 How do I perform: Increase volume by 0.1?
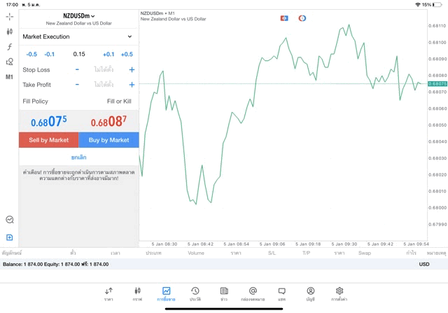click(x=108, y=55)
